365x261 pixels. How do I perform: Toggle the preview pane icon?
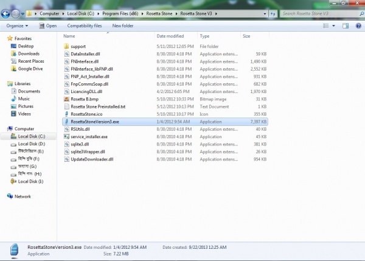pyautogui.click(x=346, y=26)
